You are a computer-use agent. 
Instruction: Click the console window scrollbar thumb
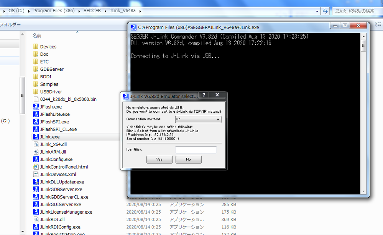tap(363, 45)
